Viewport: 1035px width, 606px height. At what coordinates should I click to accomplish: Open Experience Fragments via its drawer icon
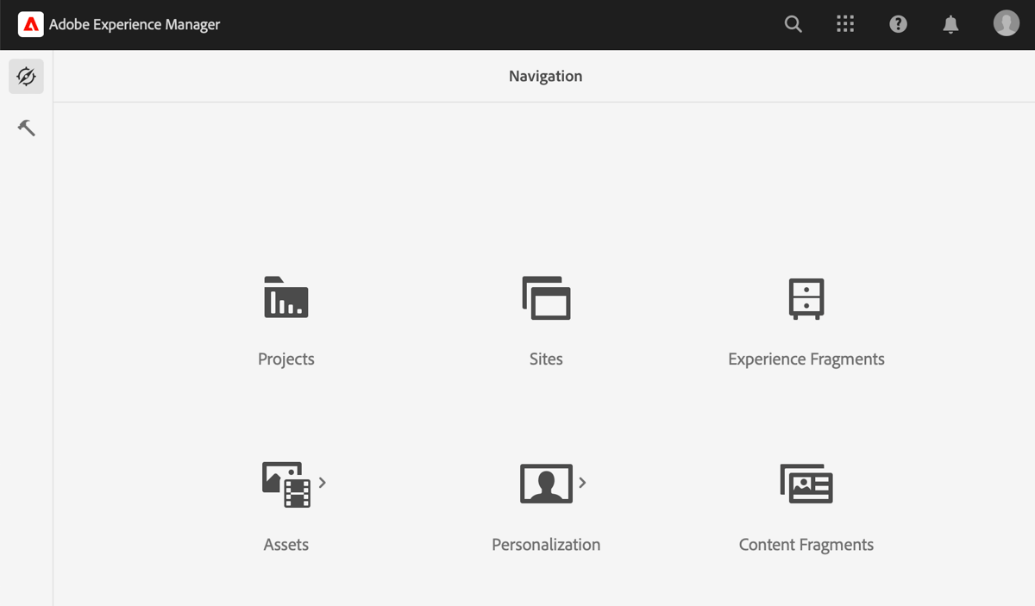click(x=806, y=298)
